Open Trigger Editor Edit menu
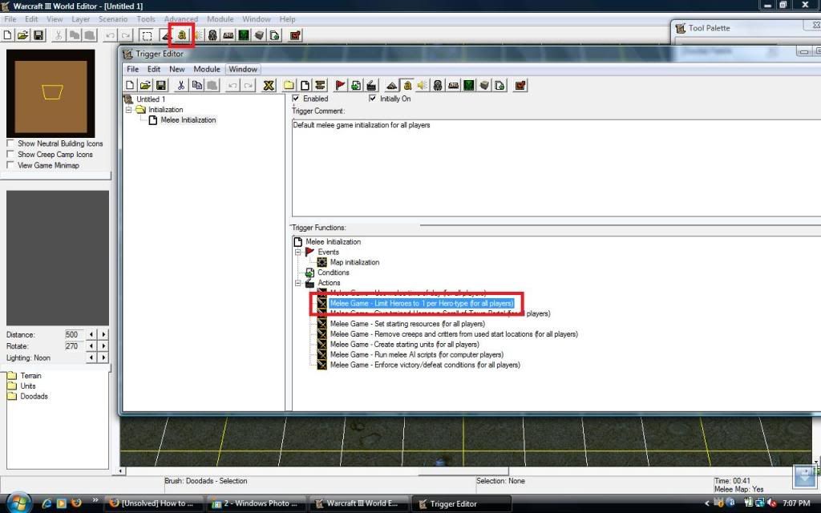The height and width of the screenshot is (513, 821). tap(154, 69)
